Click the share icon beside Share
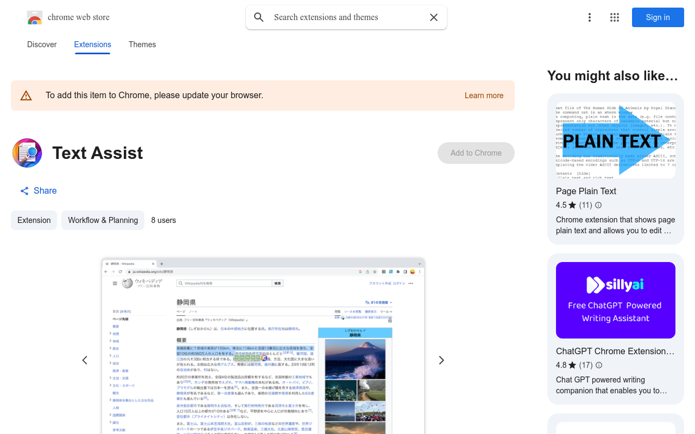Viewport: 695px width, 434px height. [24, 191]
